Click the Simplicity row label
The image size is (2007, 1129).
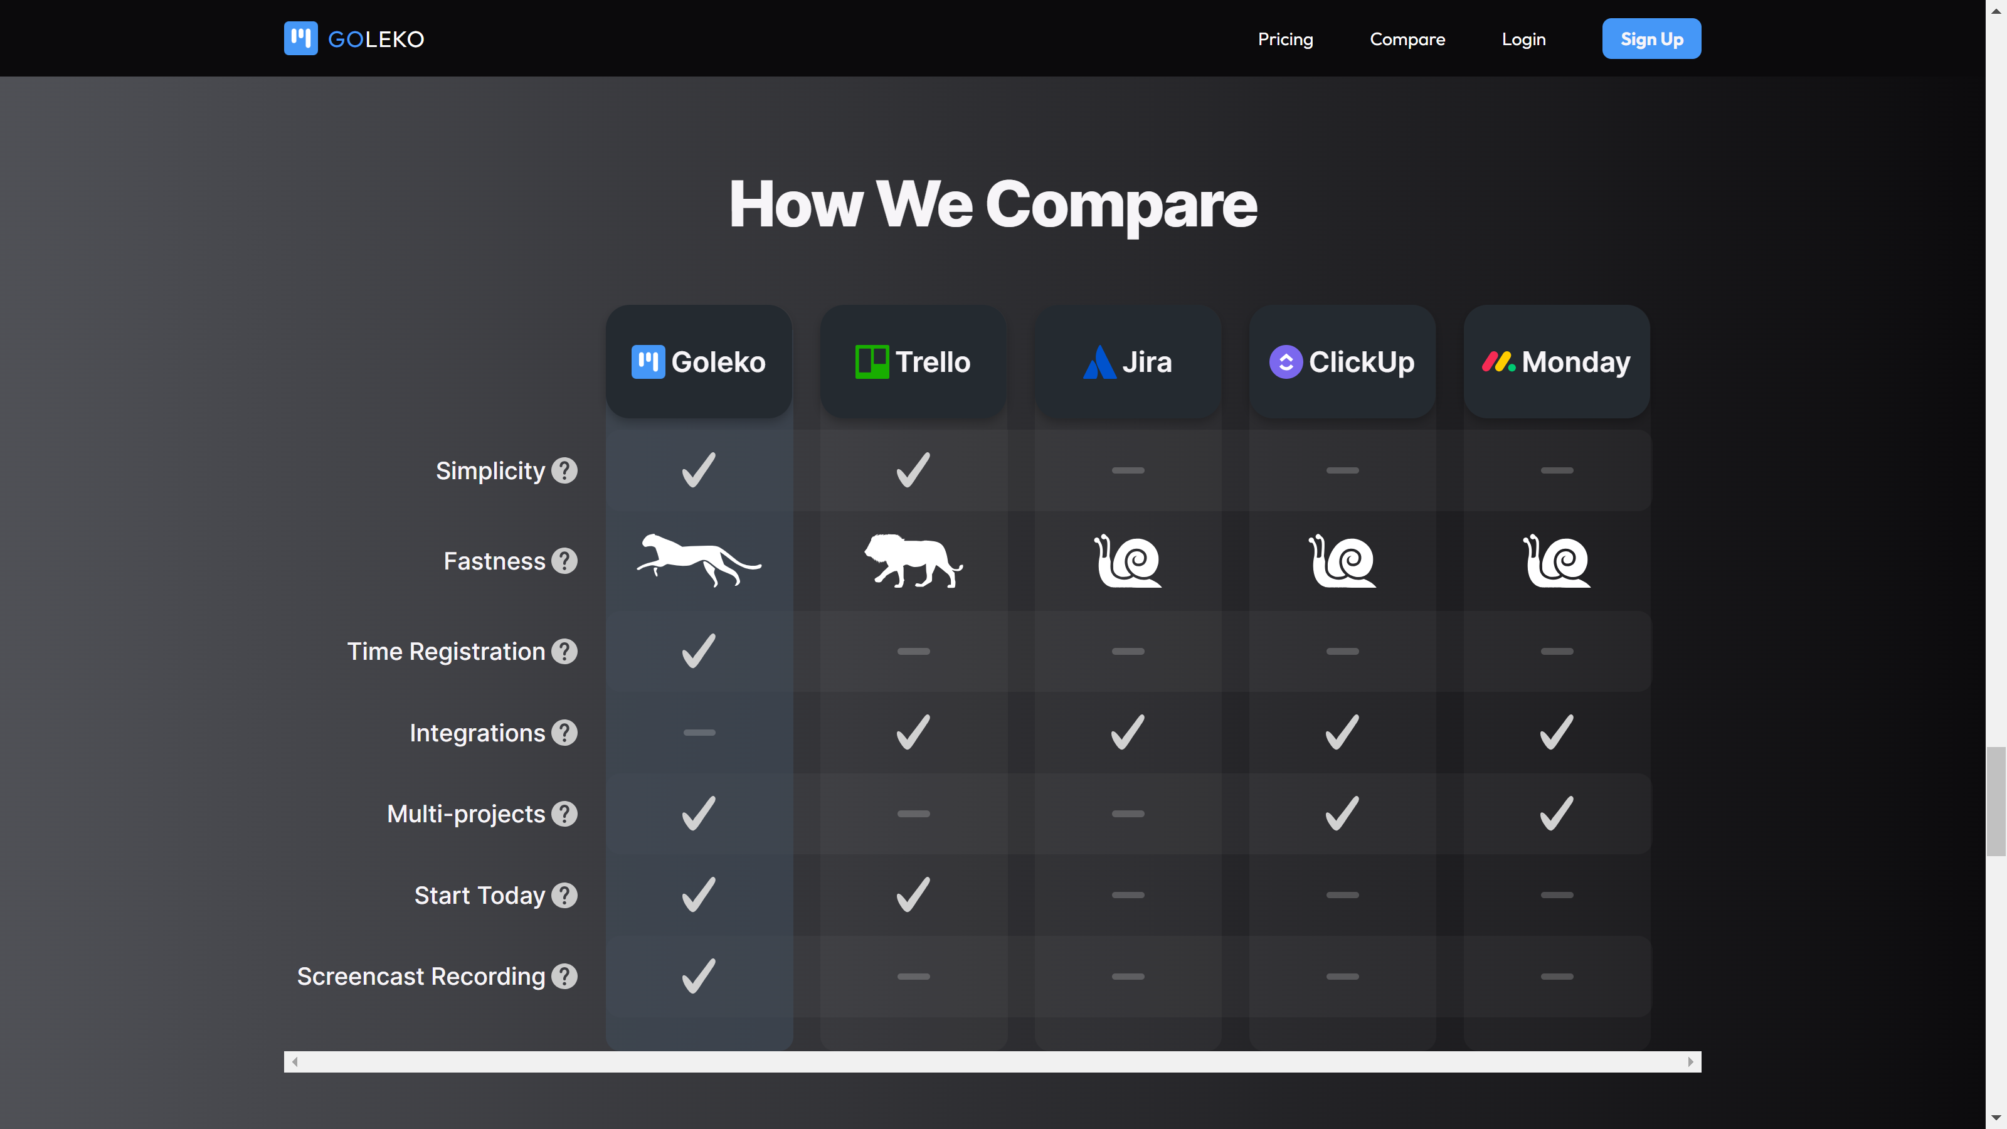click(490, 470)
